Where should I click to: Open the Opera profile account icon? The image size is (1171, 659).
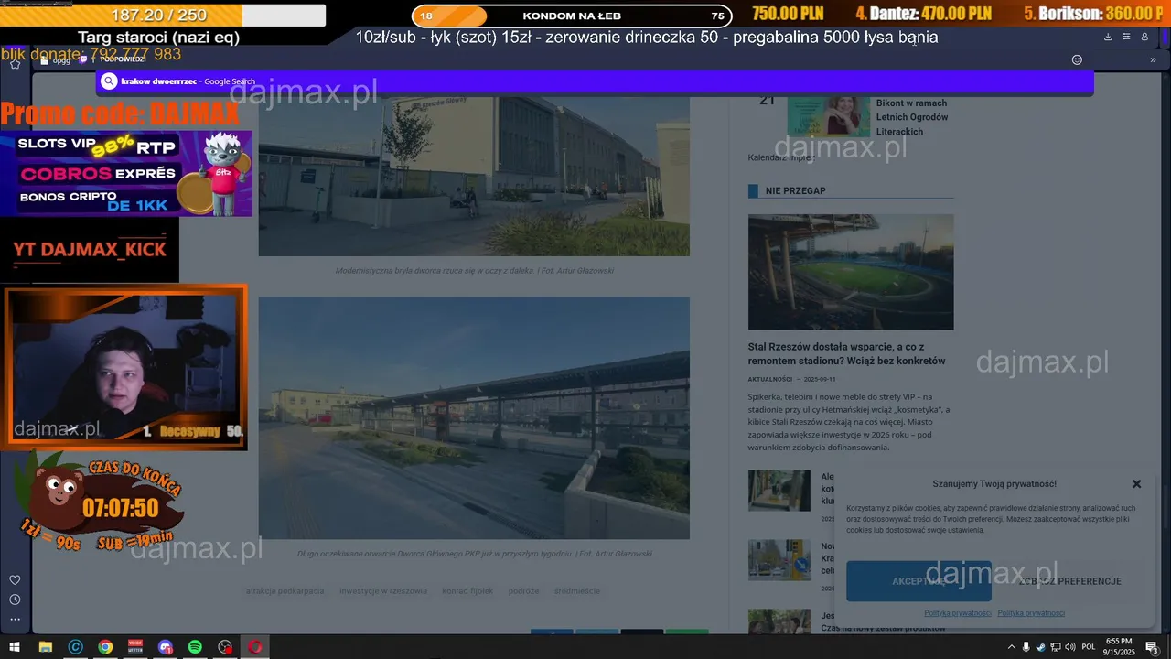pyautogui.click(x=1144, y=37)
